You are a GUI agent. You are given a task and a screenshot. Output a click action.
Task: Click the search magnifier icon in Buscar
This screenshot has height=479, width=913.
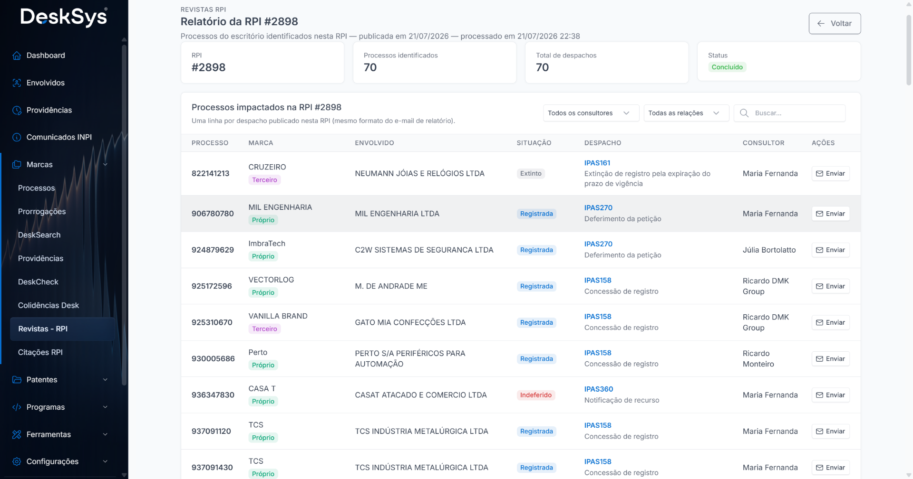coord(744,113)
